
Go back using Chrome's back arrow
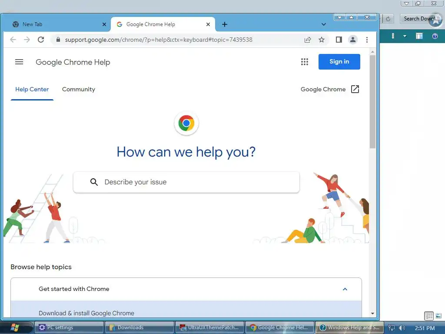coord(13,40)
